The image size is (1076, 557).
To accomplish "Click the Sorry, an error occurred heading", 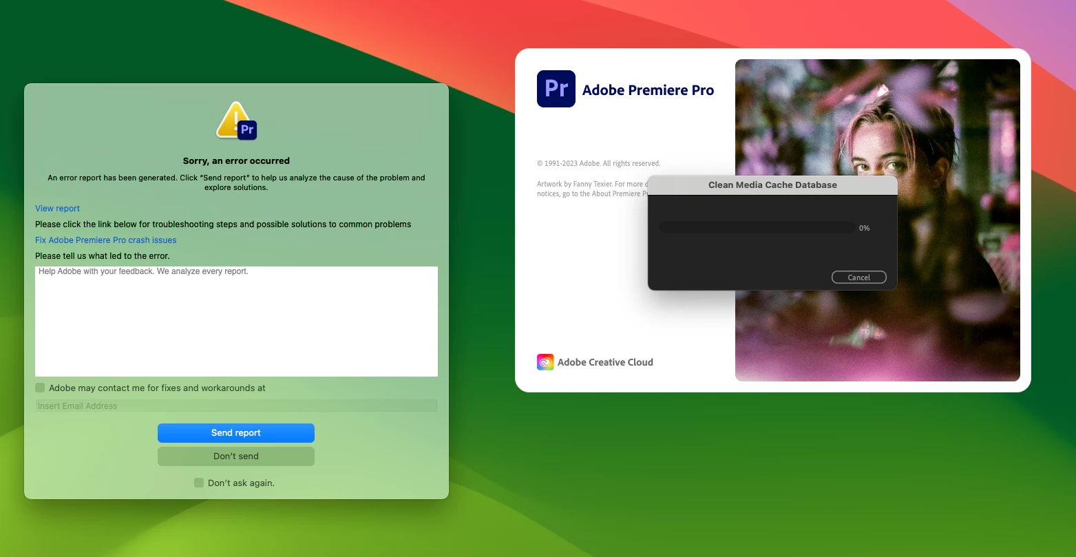I will coord(236,160).
